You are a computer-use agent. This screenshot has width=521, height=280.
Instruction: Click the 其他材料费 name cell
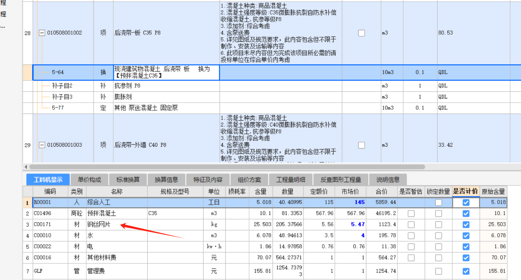pos(117,258)
